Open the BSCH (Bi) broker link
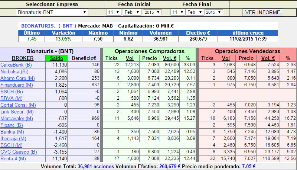 pyautogui.click(x=12, y=92)
